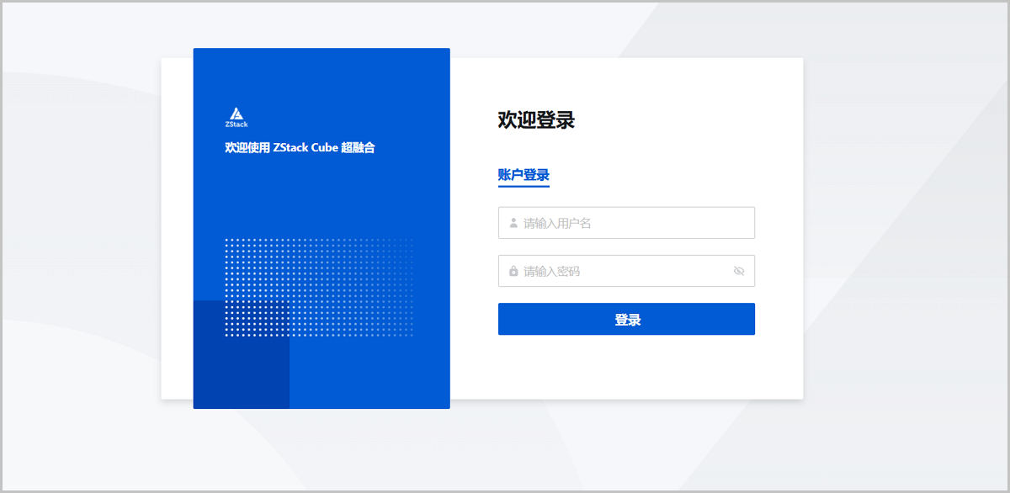1010x493 pixels.
Task: Focus the 请输入用户名 username input
Action: pos(631,223)
